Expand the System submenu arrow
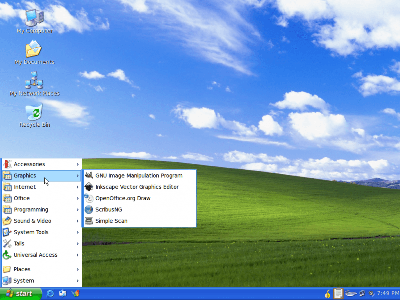The height and width of the screenshot is (300, 400). pos(78,281)
